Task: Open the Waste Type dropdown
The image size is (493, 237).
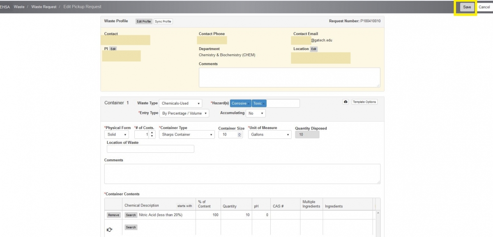Action: [180, 104]
